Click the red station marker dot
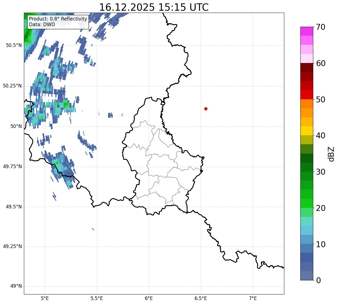 (206, 109)
